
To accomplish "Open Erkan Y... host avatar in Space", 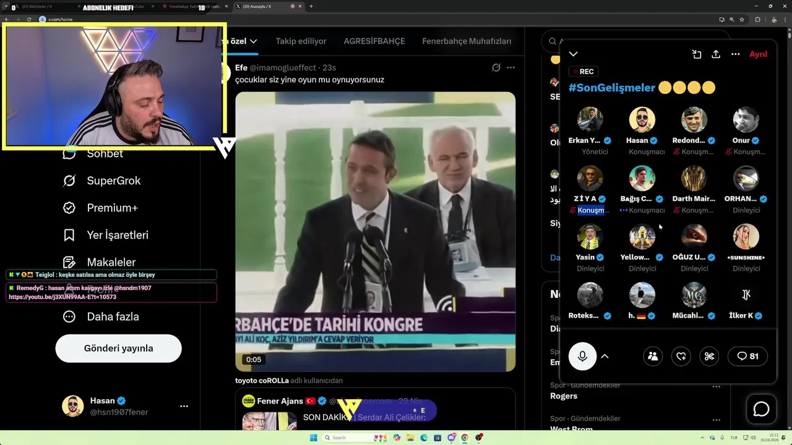I will point(590,120).
